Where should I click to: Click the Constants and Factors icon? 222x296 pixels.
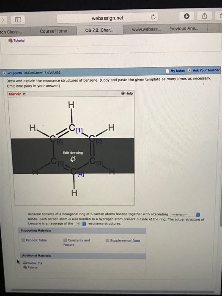[65, 240]
